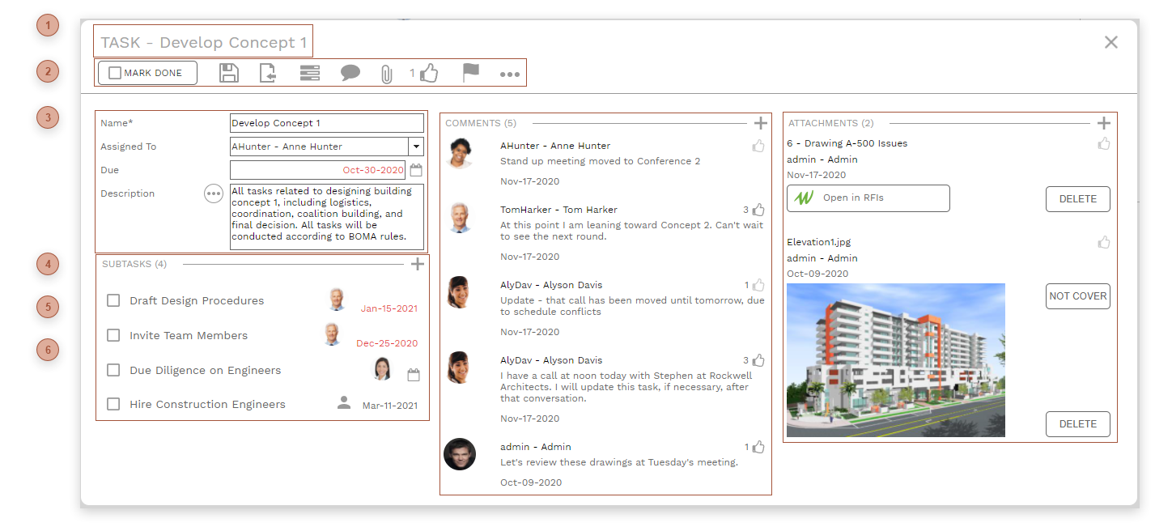
Task: Add a comment using the plus icon
Action: coord(761,122)
